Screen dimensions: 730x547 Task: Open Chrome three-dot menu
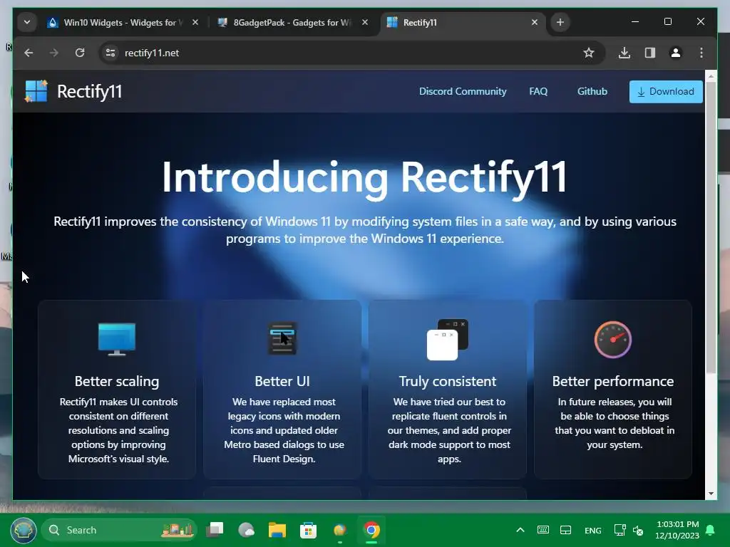click(701, 53)
